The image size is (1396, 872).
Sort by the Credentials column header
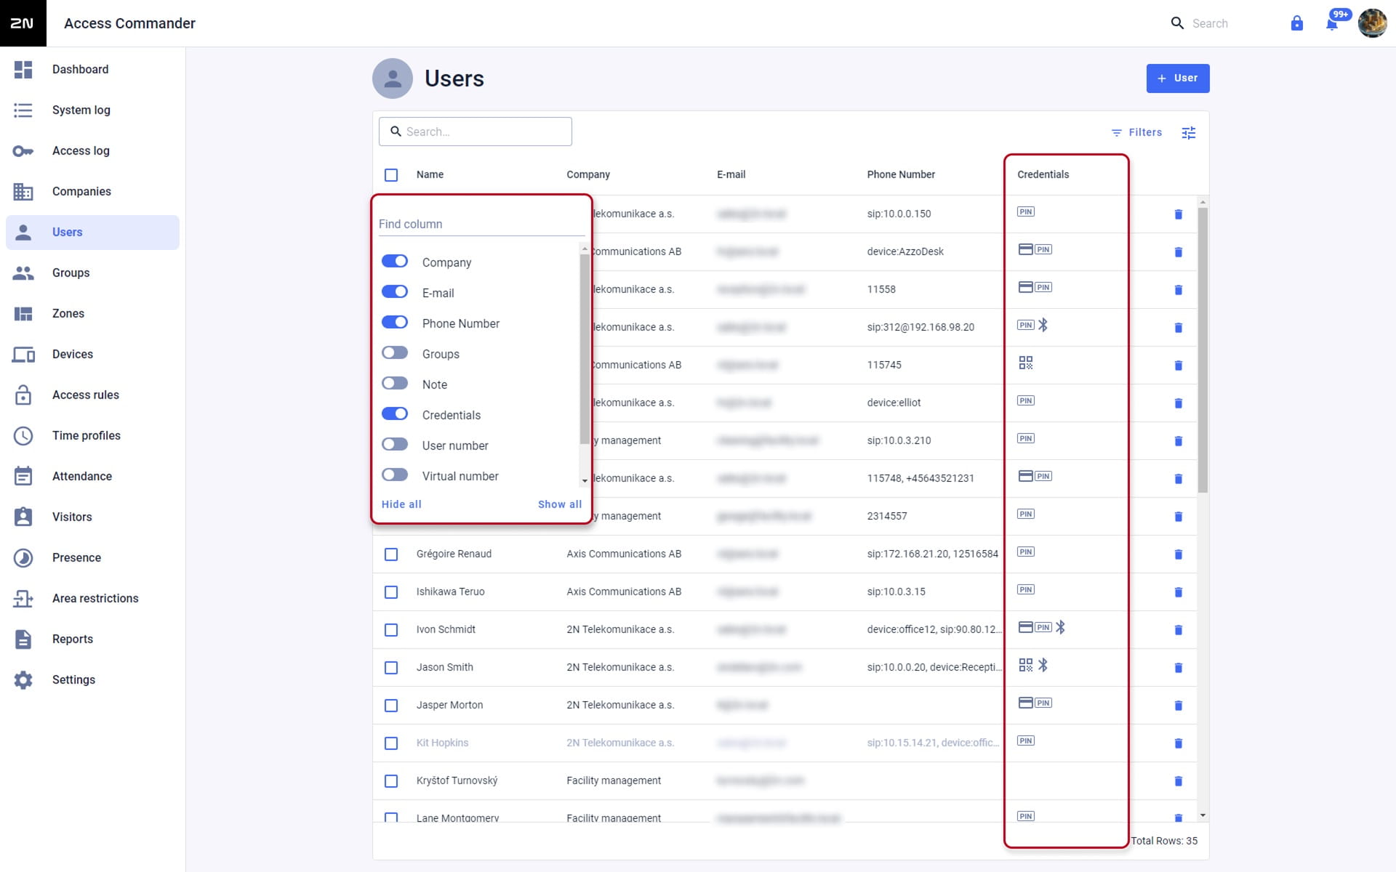pos(1043,174)
